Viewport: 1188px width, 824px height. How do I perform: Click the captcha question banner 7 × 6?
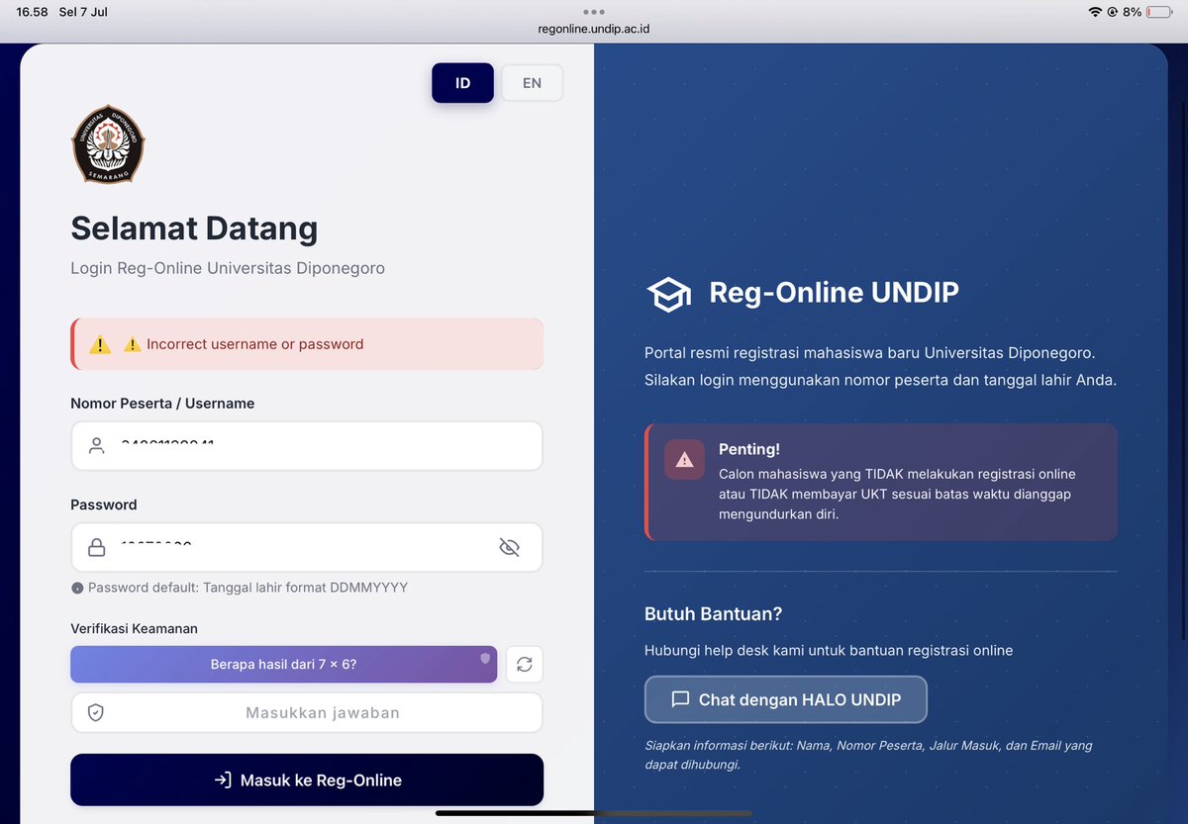283,664
